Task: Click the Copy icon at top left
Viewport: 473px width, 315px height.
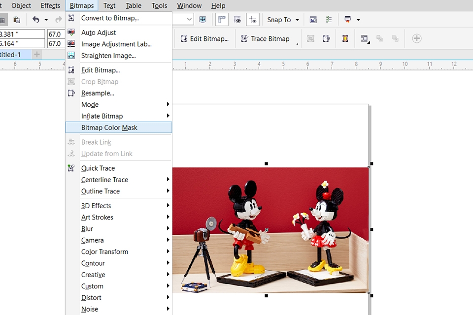Action: coord(3,20)
